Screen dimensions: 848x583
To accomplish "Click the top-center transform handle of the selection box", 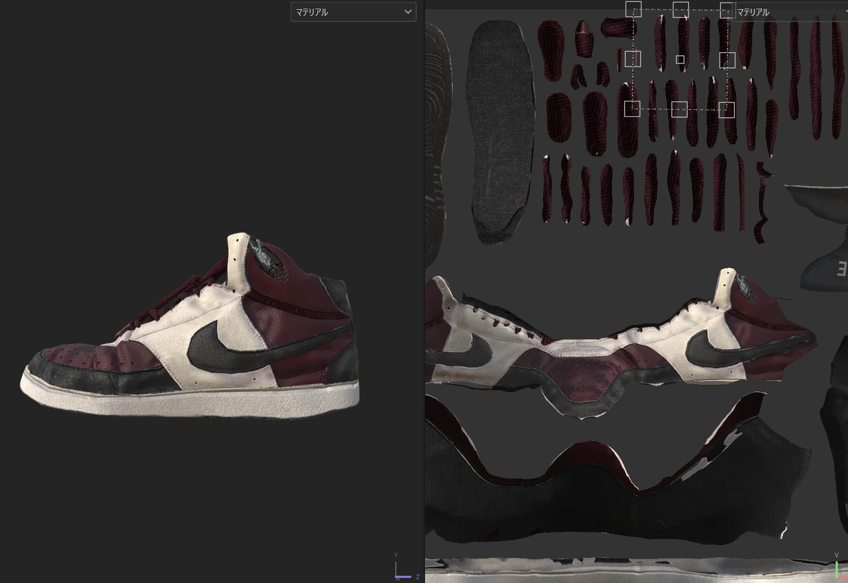I will coord(681,9).
